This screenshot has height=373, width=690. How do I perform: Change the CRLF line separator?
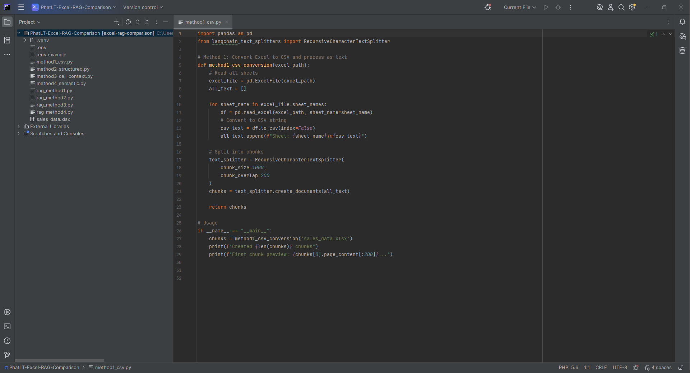[x=601, y=367]
